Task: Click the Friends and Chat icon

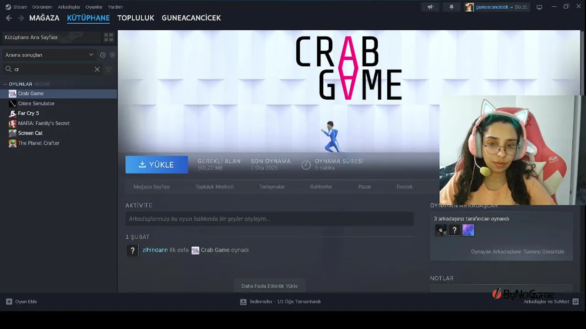Action: pyautogui.click(x=575, y=302)
